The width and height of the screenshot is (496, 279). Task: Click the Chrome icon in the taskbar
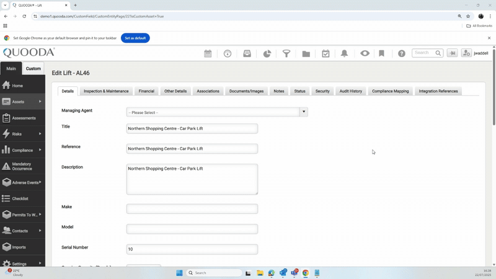click(x=305, y=273)
